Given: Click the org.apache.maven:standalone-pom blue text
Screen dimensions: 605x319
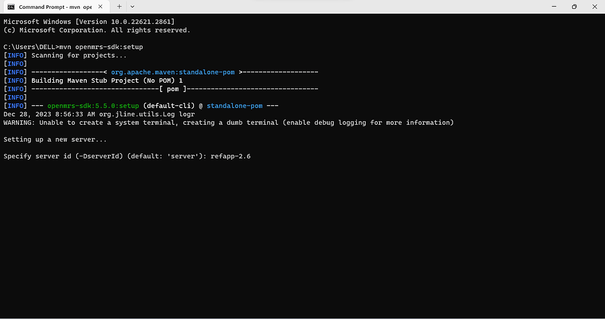Looking at the screenshot, I should click(x=173, y=72).
